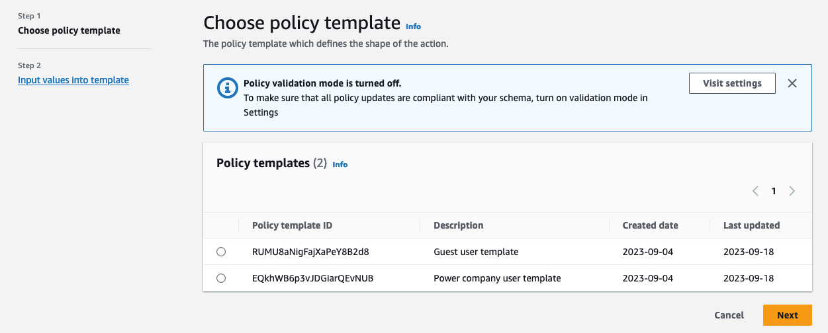Click template ID EQkhWB6p3vJDGiarQEvNUB
The height and width of the screenshot is (333, 828).
click(x=312, y=278)
